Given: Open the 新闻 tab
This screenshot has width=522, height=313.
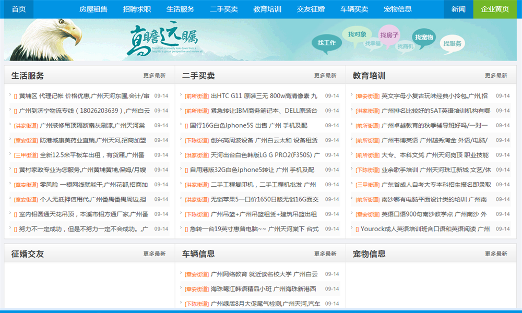Looking at the screenshot, I should pyautogui.click(x=458, y=9).
